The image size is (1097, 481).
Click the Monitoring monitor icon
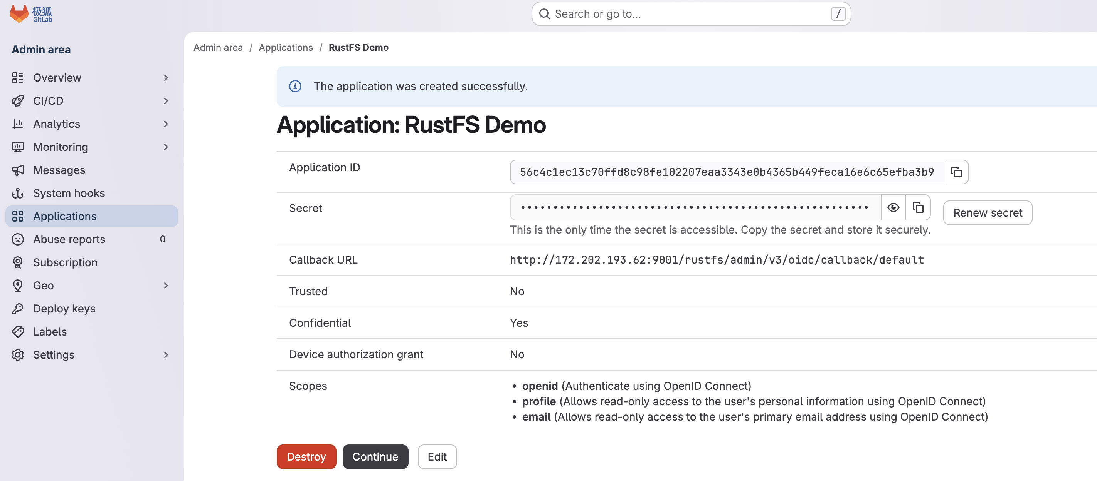pyautogui.click(x=17, y=147)
